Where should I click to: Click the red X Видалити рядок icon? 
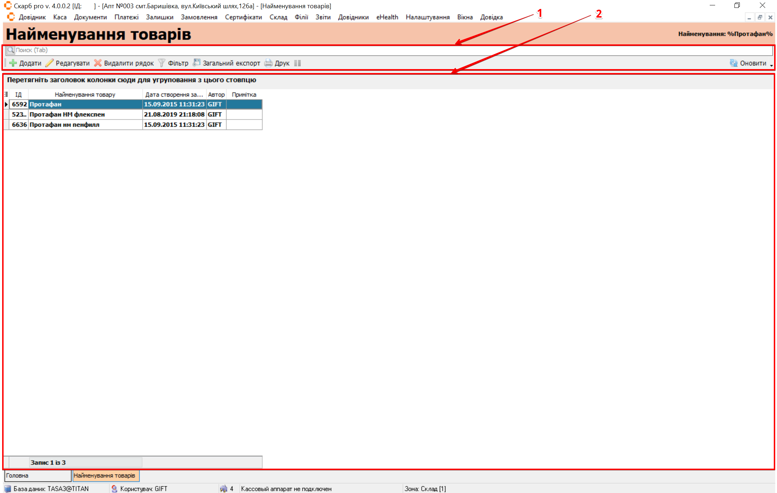(98, 63)
